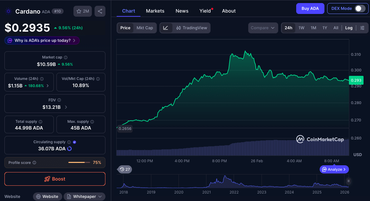Select 1W time range
This screenshot has width=370, height=201.
[301, 28]
